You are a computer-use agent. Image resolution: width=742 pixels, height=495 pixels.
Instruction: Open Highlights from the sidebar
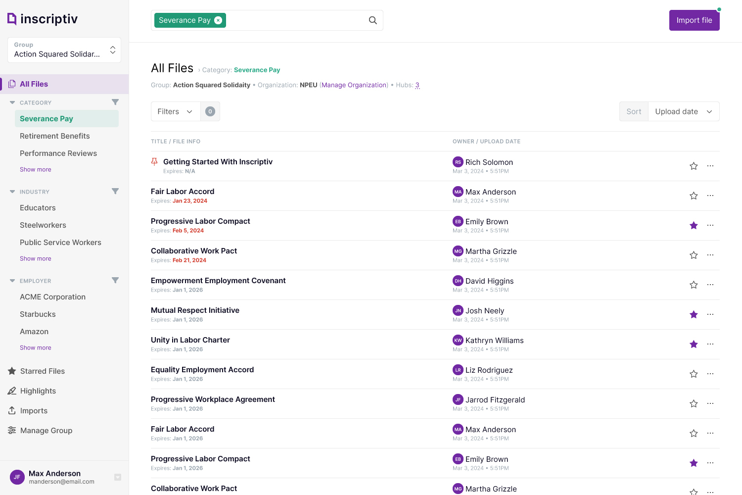38,391
